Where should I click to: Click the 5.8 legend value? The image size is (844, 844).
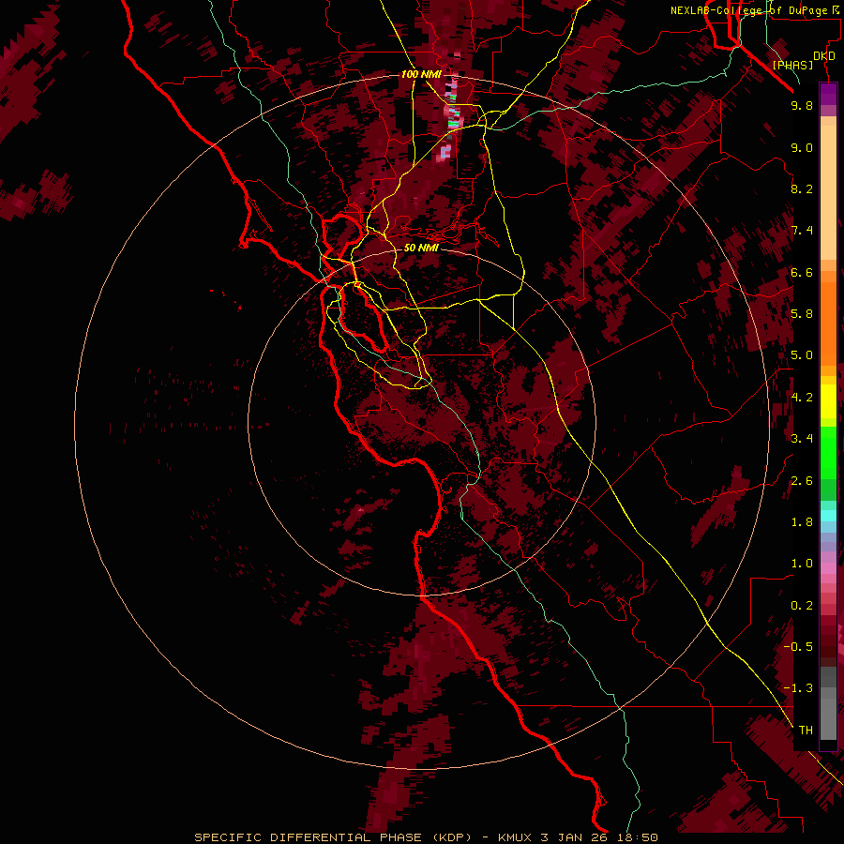point(802,314)
